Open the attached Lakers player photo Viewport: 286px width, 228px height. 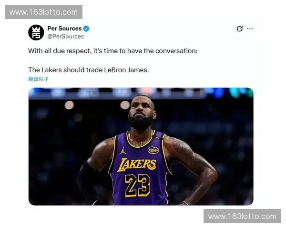(x=141, y=147)
